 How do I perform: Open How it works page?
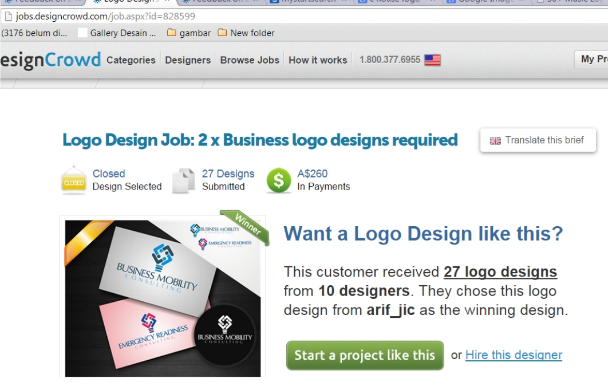[x=318, y=60]
